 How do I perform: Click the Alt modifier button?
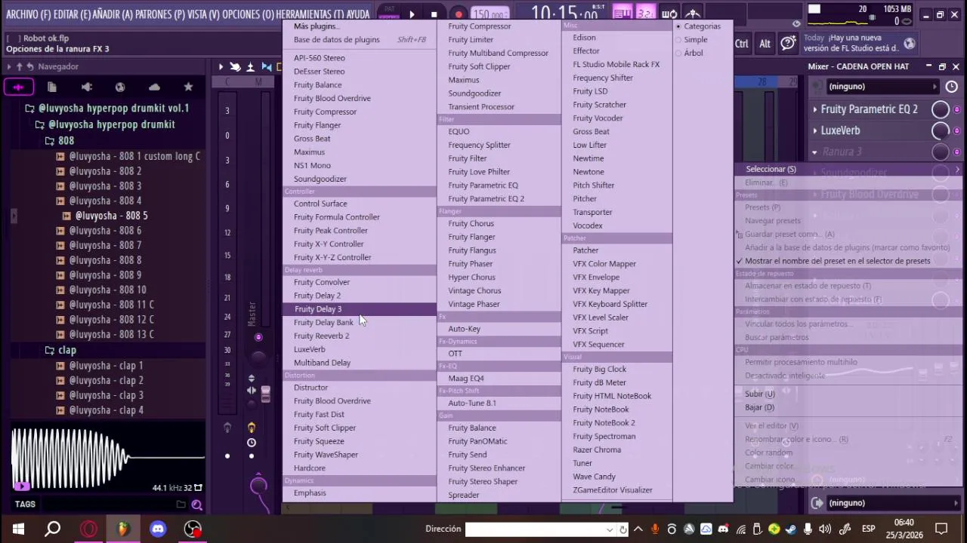pyautogui.click(x=765, y=44)
